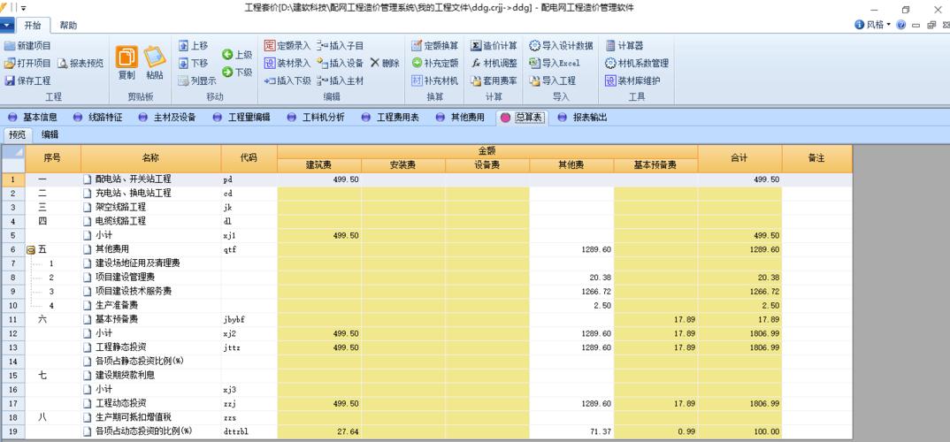Select the 帮助 ribbon tab

point(68,26)
